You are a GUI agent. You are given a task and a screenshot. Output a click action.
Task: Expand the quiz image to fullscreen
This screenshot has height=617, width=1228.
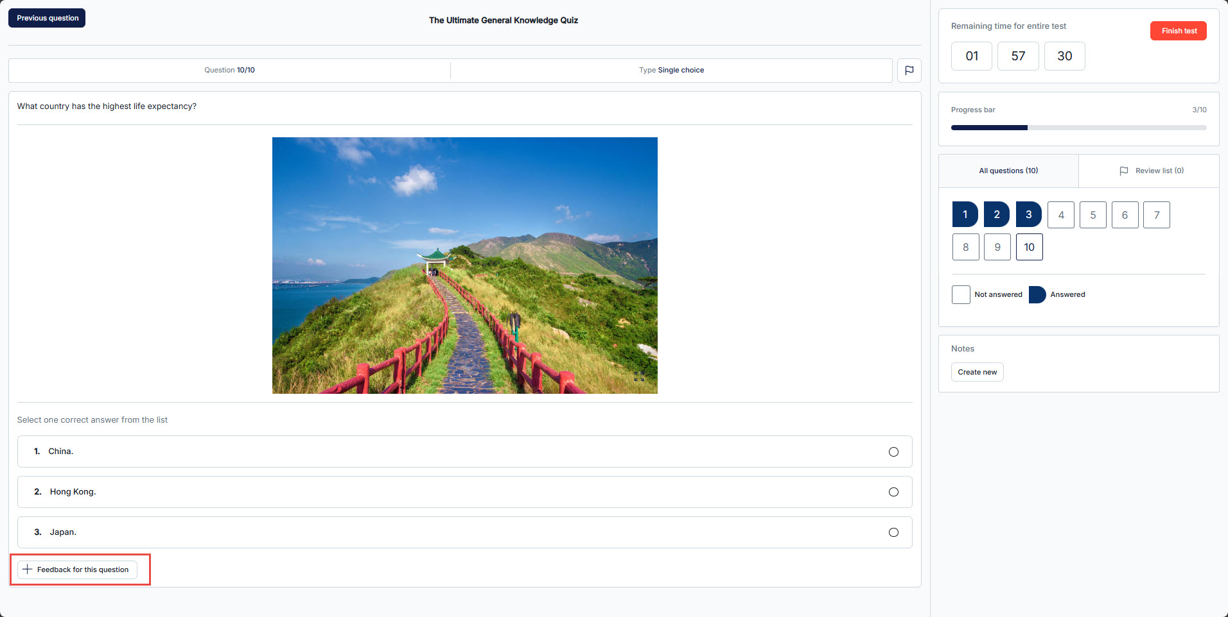[x=638, y=376]
